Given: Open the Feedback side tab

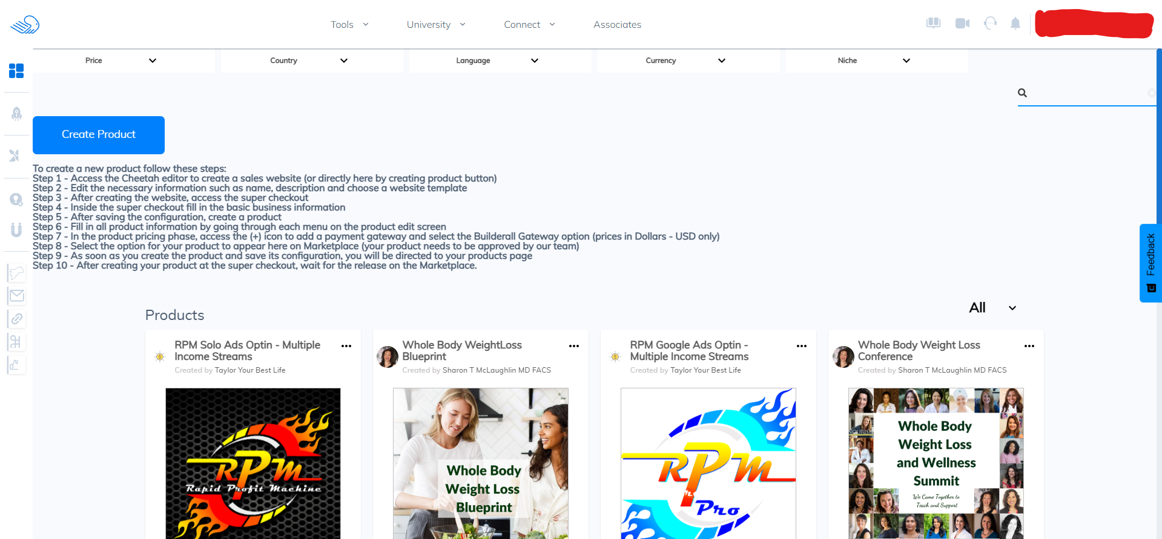Looking at the screenshot, I should (x=1150, y=263).
